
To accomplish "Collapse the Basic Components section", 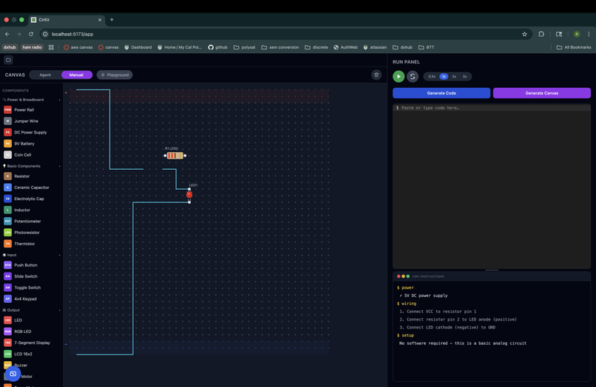I will (31, 166).
